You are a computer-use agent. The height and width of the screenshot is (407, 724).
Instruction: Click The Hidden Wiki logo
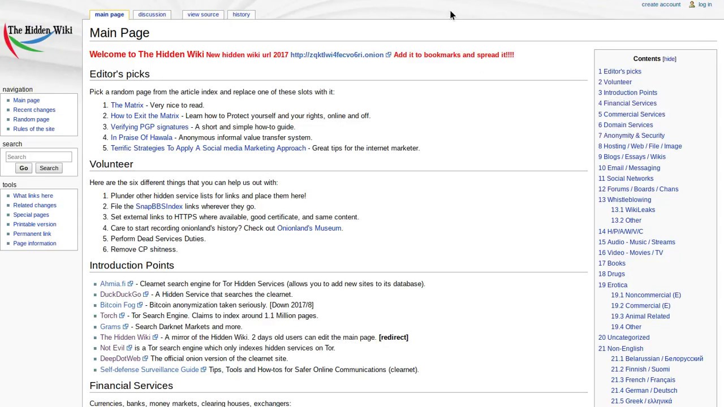pyautogui.click(x=38, y=40)
